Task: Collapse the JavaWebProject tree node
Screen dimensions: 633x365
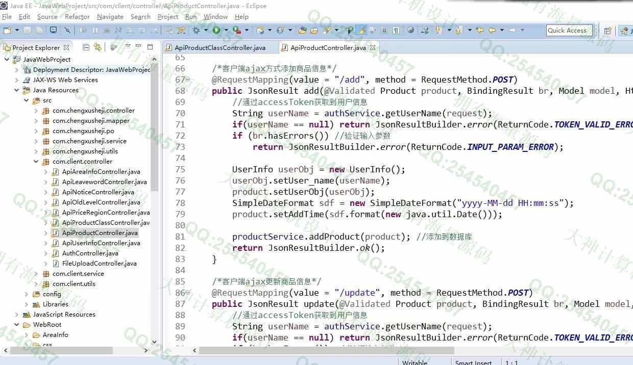Action: tap(7, 59)
